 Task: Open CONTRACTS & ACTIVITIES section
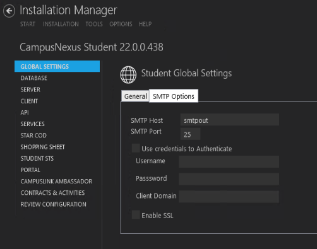tap(52, 193)
